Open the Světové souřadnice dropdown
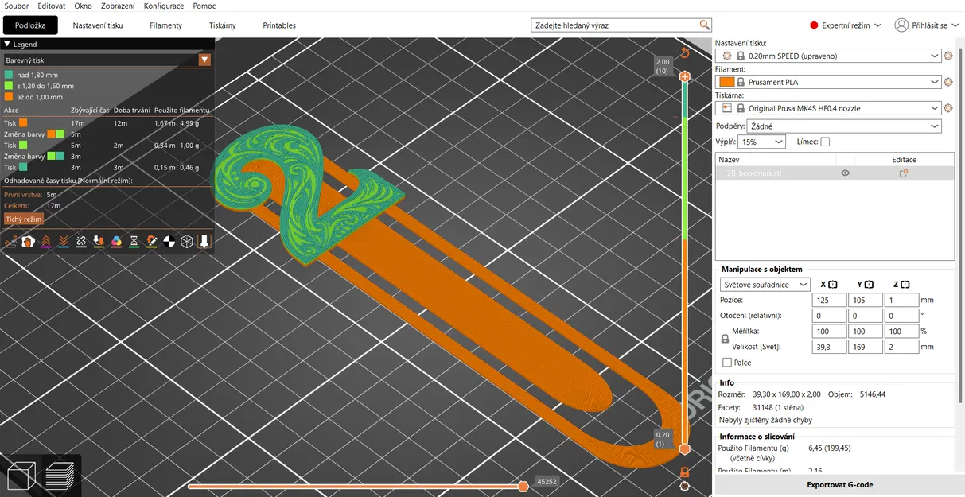 [x=765, y=285]
